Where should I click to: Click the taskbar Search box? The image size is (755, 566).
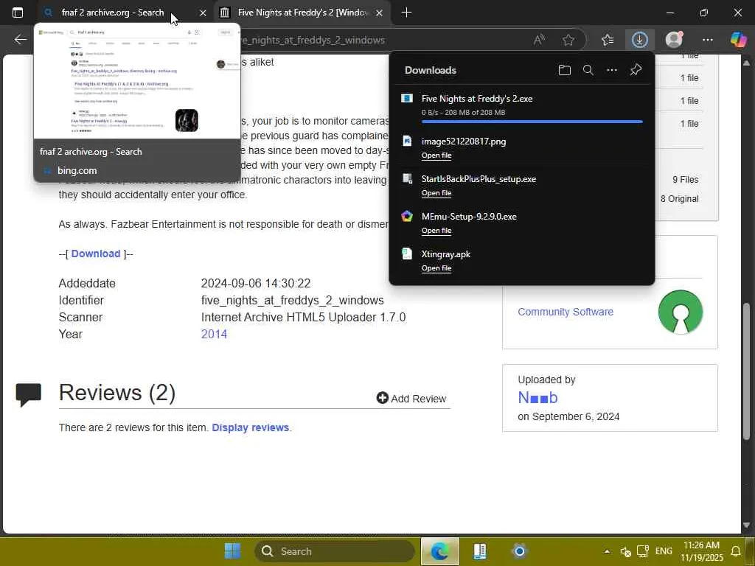(x=335, y=551)
